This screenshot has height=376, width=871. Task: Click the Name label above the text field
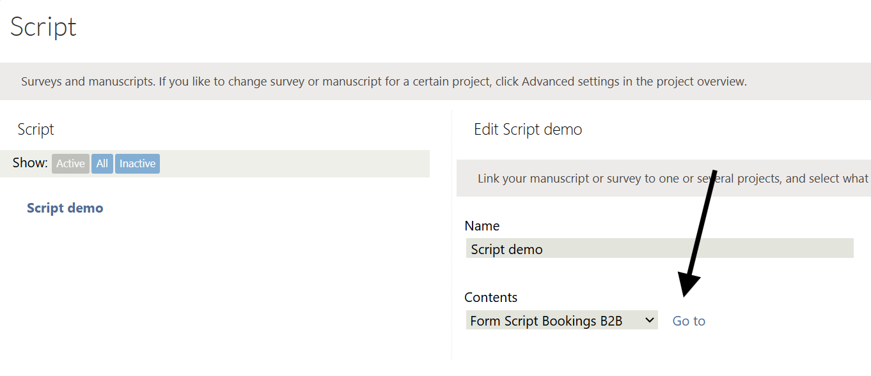point(482,226)
